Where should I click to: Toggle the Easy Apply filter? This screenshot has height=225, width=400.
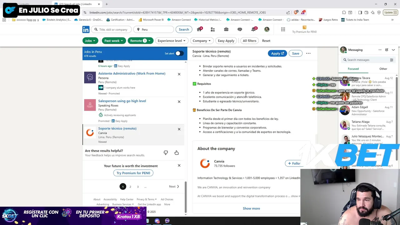(x=226, y=41)
